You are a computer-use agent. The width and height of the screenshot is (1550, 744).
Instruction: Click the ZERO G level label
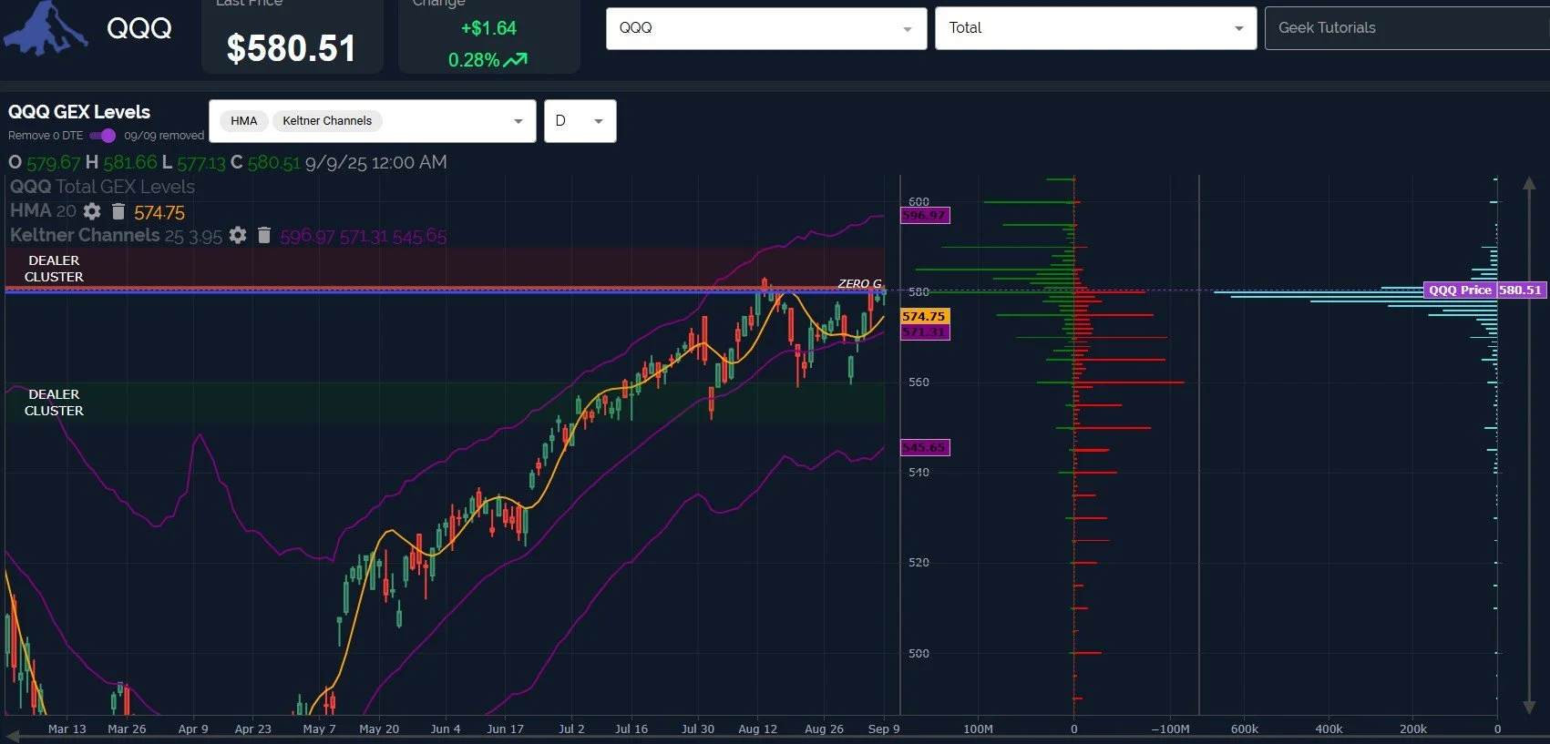click(859, 283)
